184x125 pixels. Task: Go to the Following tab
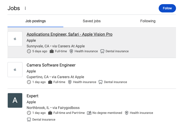click(148, 21)
